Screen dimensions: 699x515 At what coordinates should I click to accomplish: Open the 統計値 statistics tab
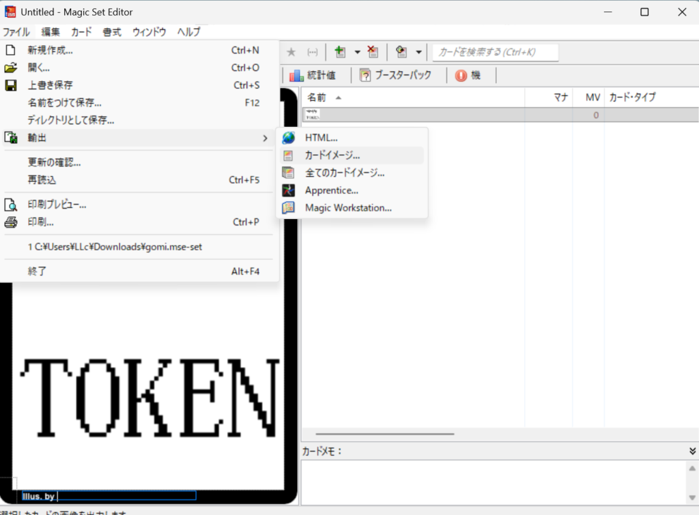click(x=313, y=76)
